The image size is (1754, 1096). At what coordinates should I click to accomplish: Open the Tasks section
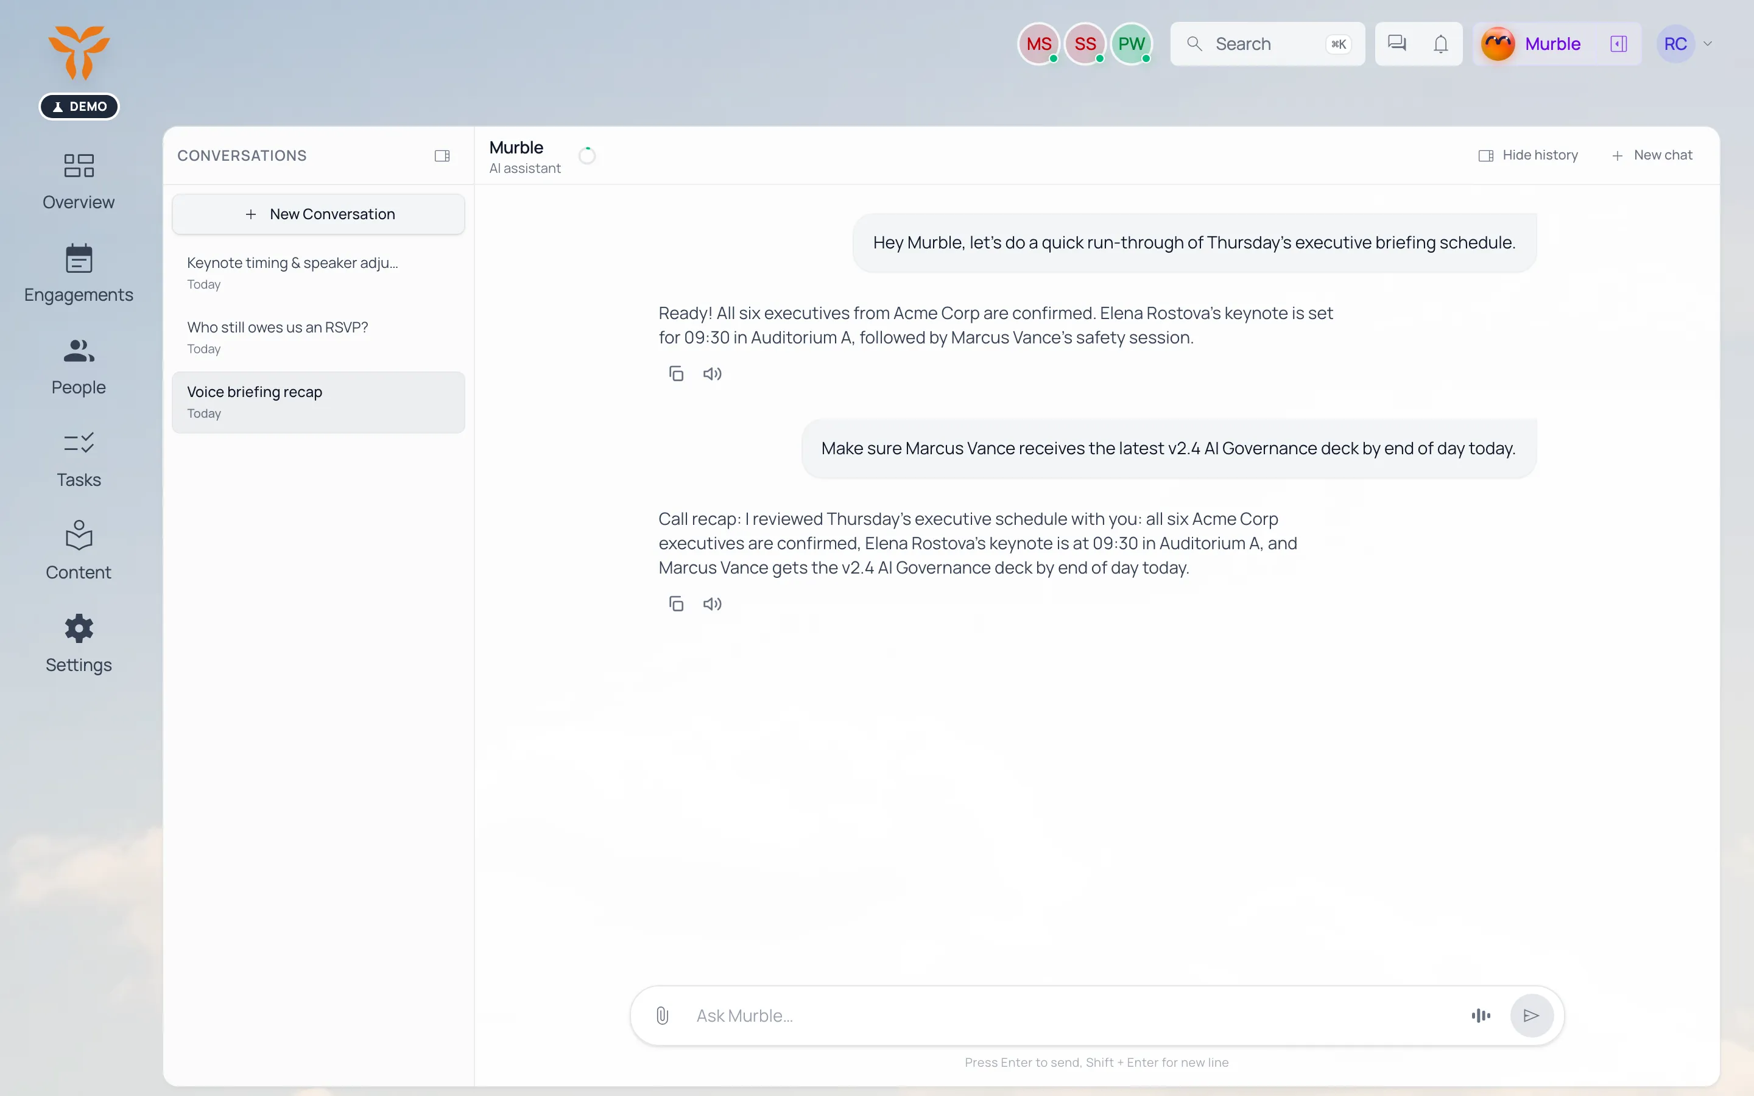[79, 460]
